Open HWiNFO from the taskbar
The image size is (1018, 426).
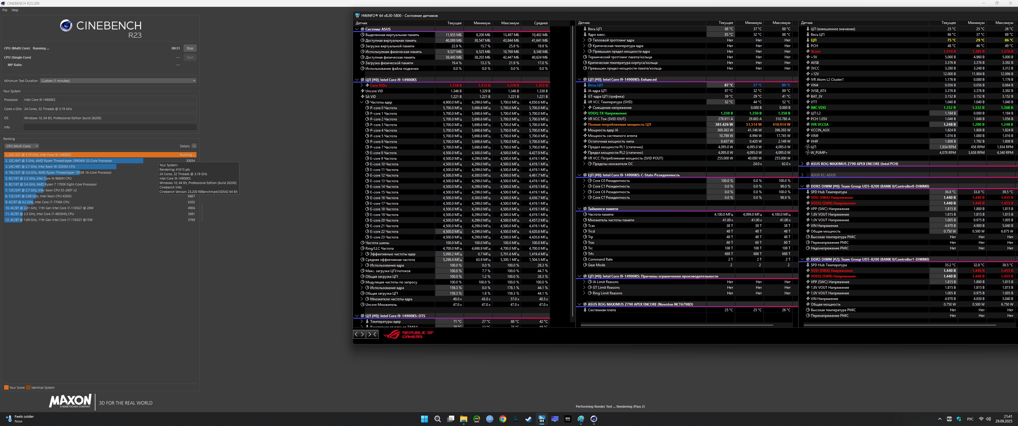tap(542, 419)
